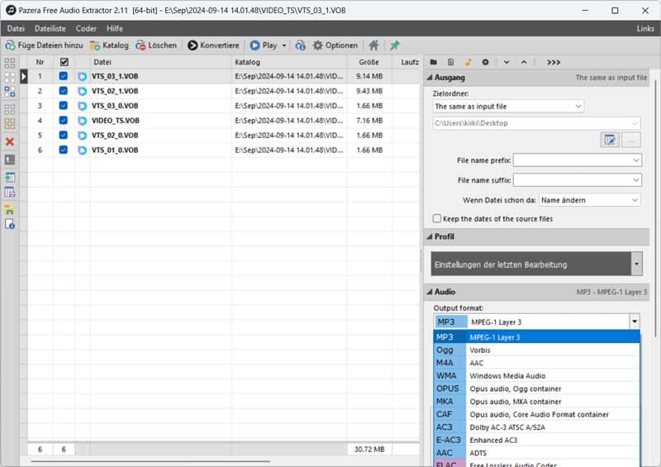
Task: Close the Output format combo box arrow
Action: (635, 322)
